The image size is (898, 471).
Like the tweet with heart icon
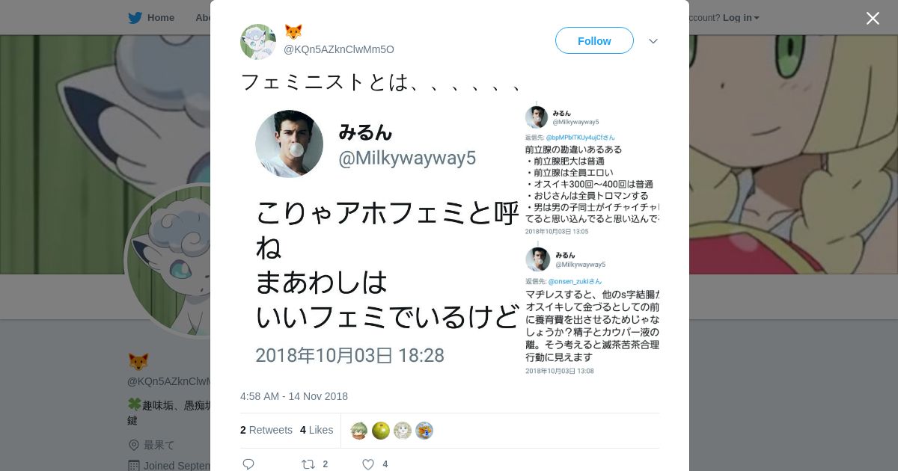pyautogui.click(x=367, y=464)
